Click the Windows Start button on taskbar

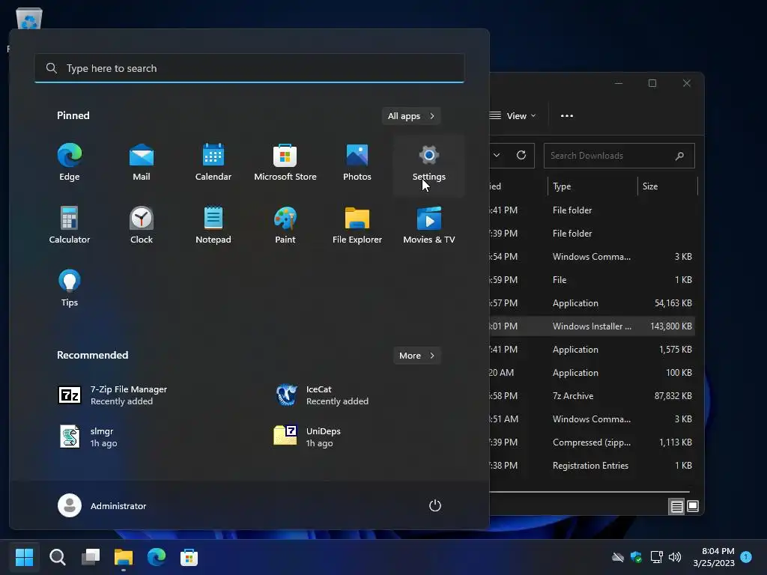point(25,557)
